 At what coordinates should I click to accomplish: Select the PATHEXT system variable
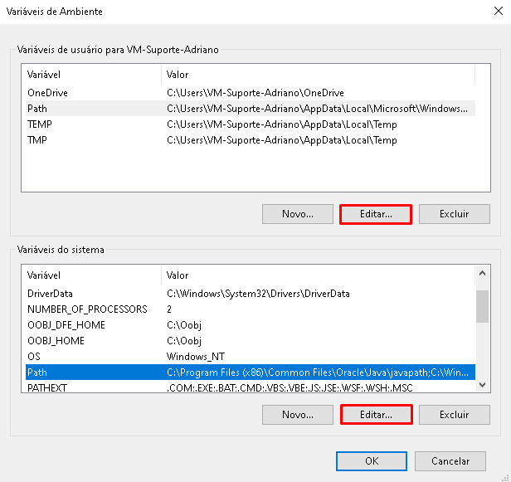click(251, 387)
